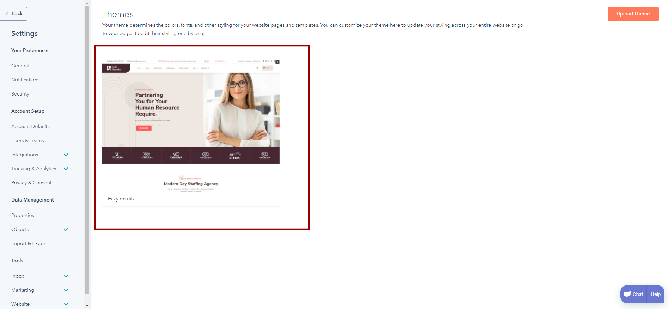Expand the Inbox submenu chevron
The width and height of the screenshot is (670, 309).
[x=66, y=276]
